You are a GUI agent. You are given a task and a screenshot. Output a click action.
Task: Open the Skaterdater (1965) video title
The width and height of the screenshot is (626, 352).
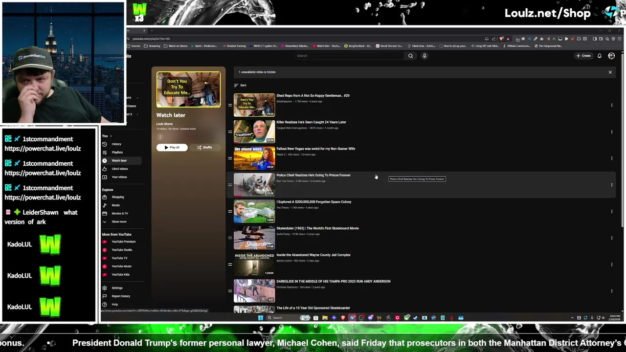317,228
